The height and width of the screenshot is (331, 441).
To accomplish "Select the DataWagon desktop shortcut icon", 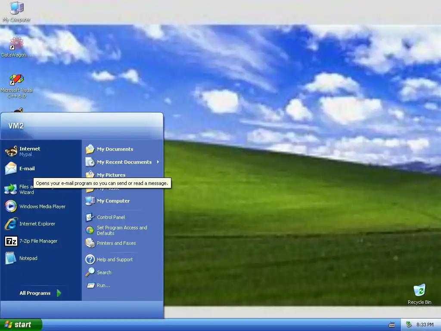I will pos(17,44).
